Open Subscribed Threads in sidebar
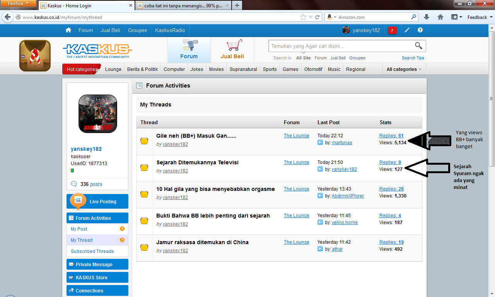495x297 pixels. point(92,251)
